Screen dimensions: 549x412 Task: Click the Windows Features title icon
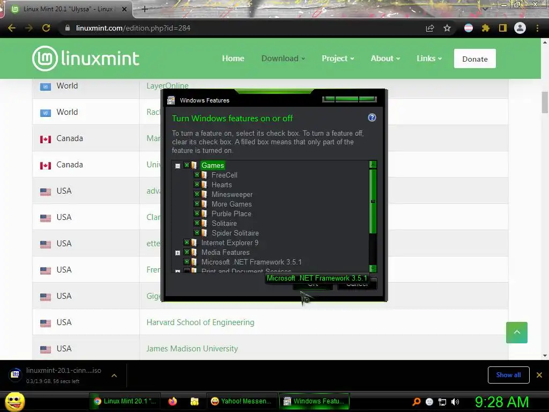171,100
